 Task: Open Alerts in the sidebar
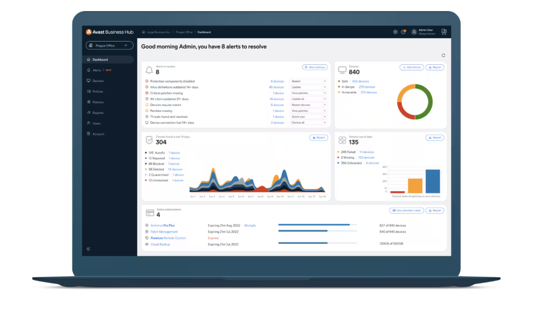tap(97, 70)
